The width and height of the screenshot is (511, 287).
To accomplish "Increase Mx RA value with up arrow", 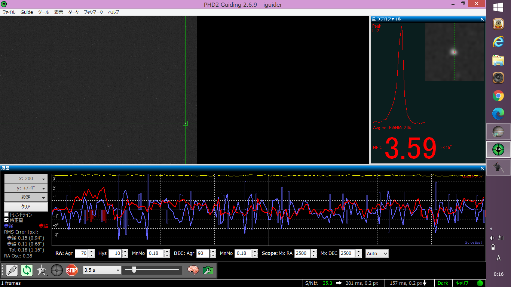I will [x=313, y=251].
